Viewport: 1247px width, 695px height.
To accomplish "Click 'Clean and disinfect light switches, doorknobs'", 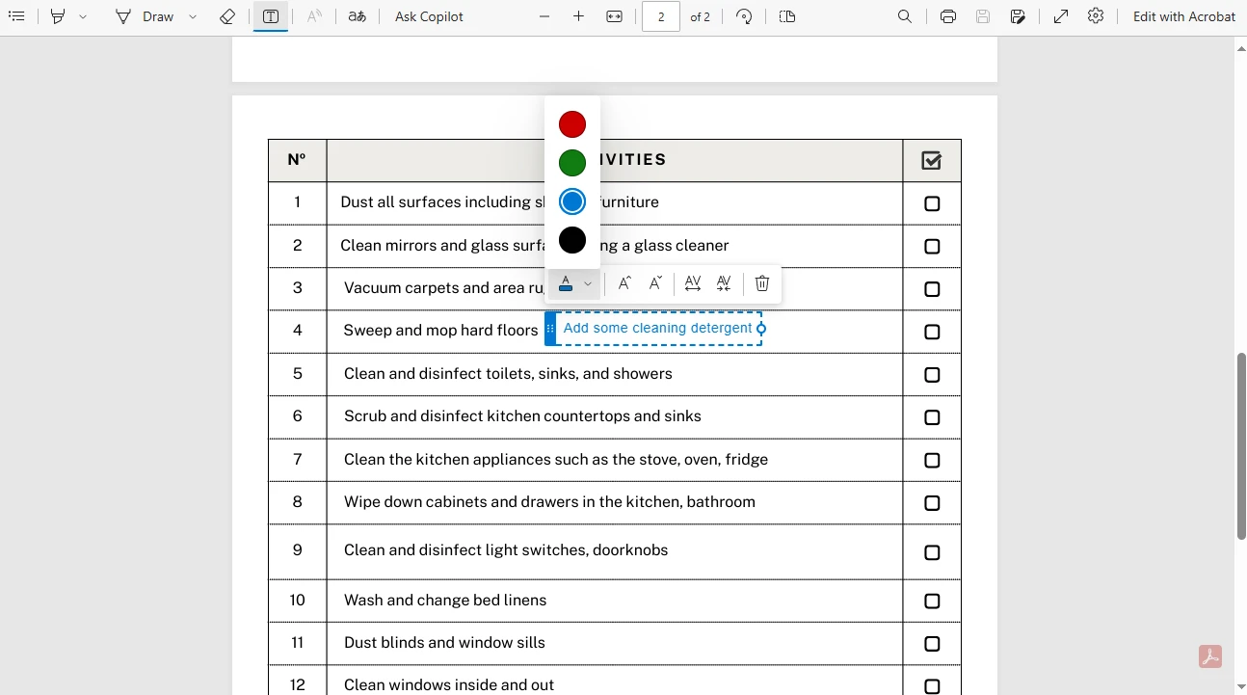I will [506, 550].
